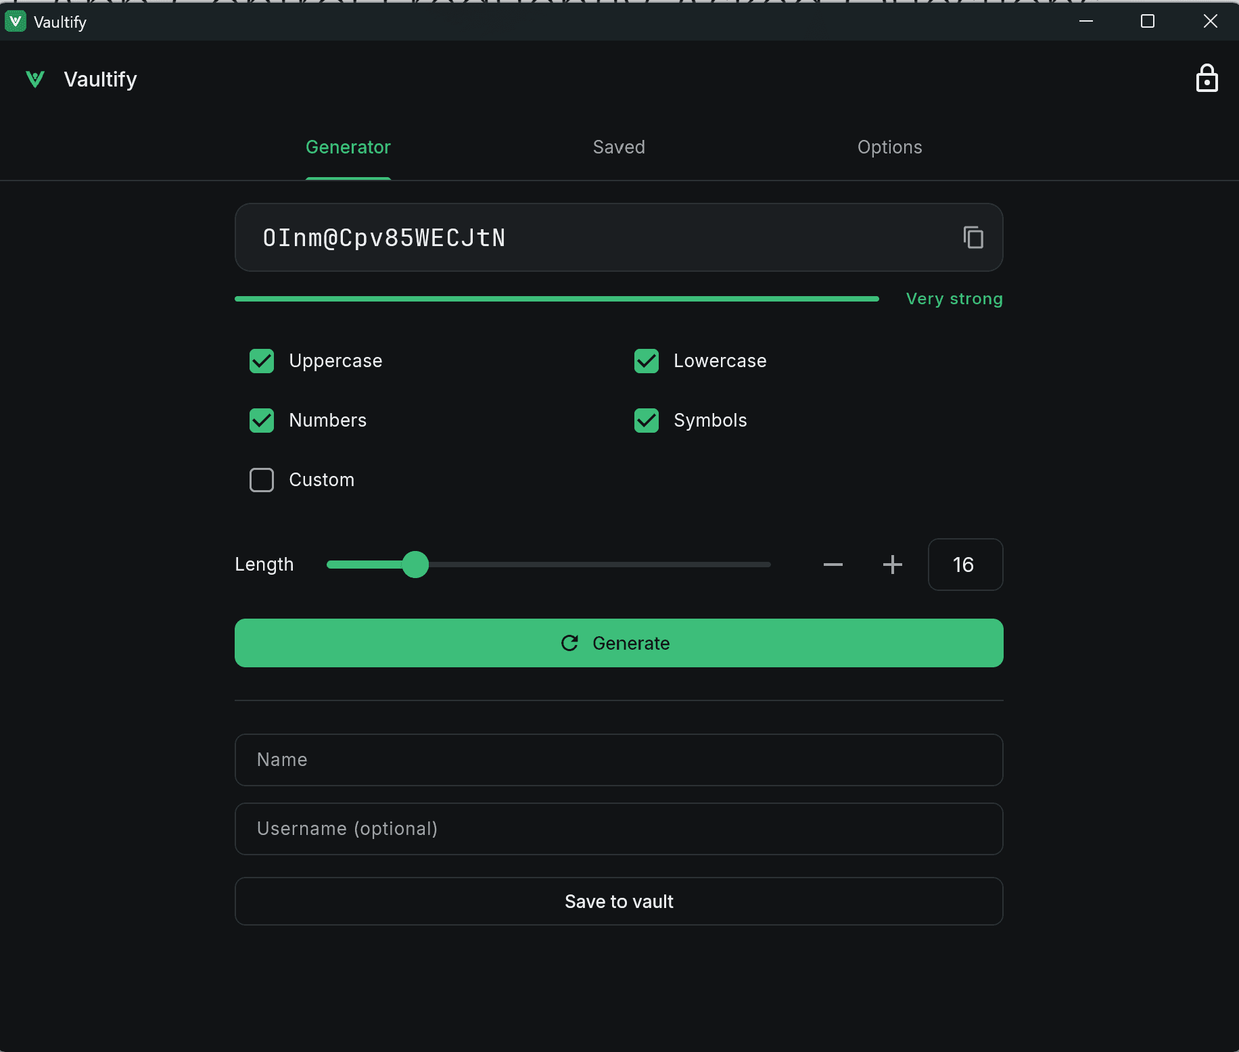
Task: Stay on the Generator tab
Action: coord(348,147)
